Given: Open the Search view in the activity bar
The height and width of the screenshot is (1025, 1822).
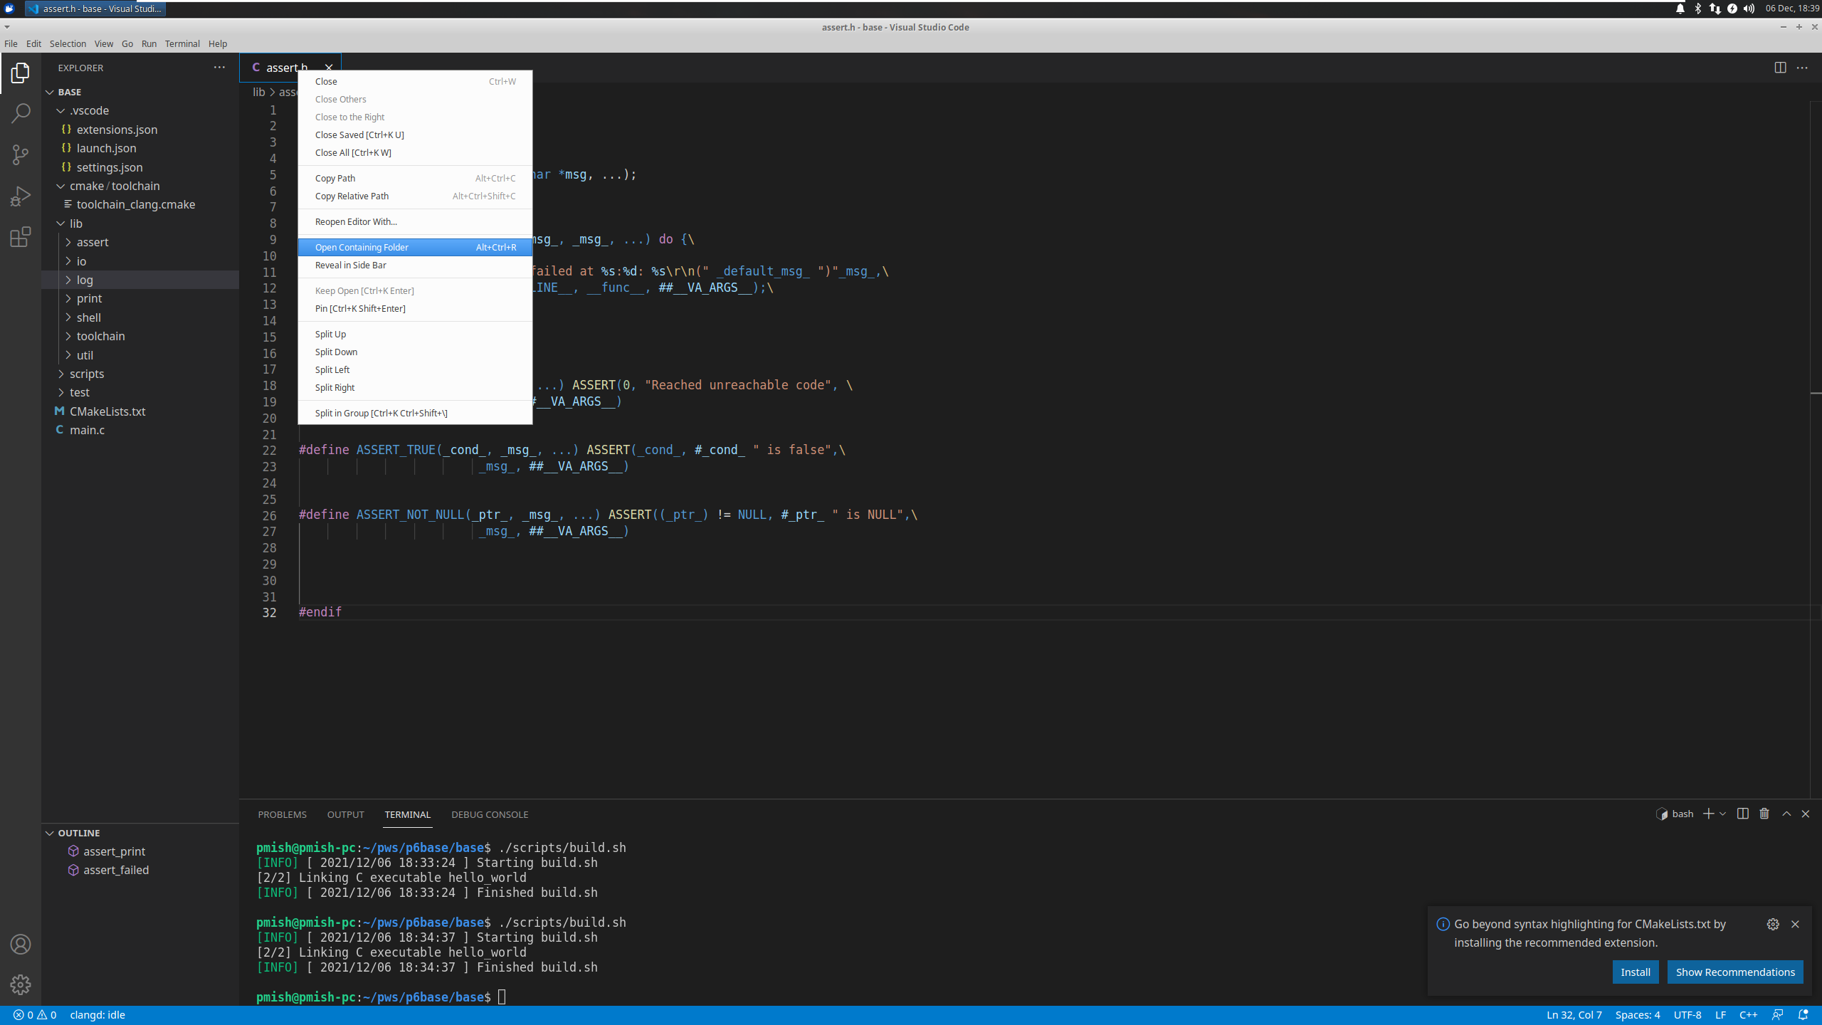Looking at the screenshot, I should tap(20, 113).
